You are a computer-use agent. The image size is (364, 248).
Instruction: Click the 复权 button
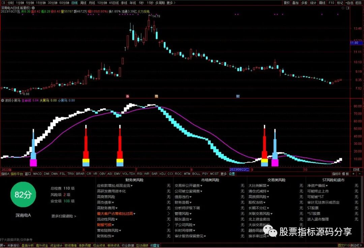tap(287, 3)
